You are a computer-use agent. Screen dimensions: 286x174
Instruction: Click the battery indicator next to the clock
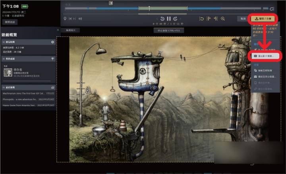pos(25,6)
